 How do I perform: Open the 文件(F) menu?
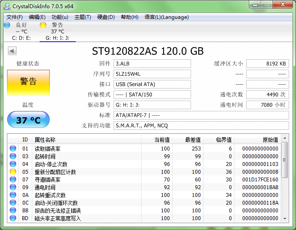[15, 17]
